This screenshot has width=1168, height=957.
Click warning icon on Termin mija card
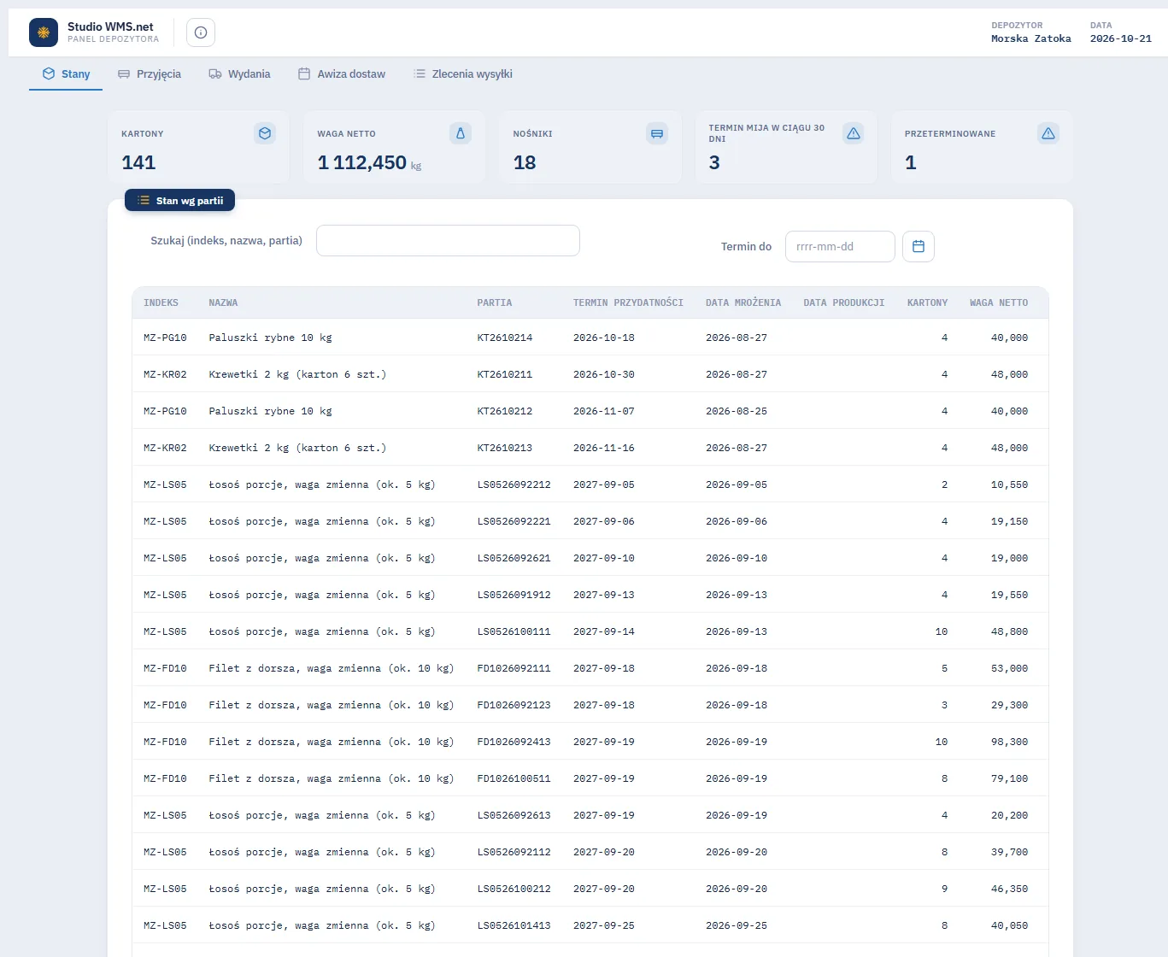(x=853, y=133)
